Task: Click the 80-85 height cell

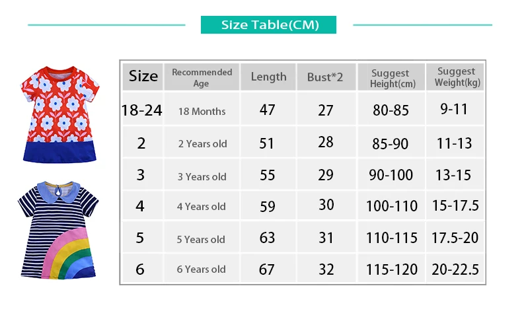Action: (391, 110)
